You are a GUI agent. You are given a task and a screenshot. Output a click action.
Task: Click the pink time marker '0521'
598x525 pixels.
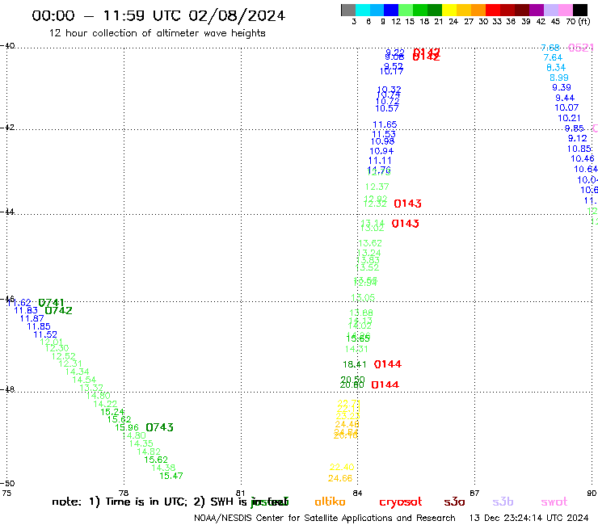[x=581, y=48]
